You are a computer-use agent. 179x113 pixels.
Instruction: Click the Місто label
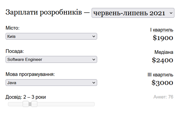coord(13,28)
